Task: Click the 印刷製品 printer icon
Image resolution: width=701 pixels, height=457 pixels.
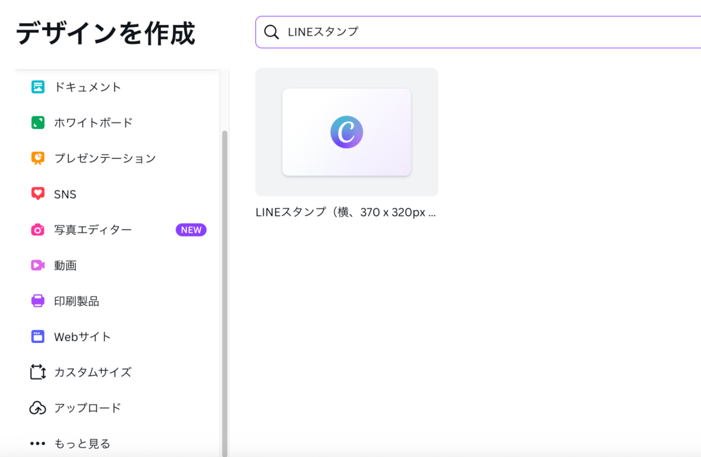Action: tap(38, 301)
